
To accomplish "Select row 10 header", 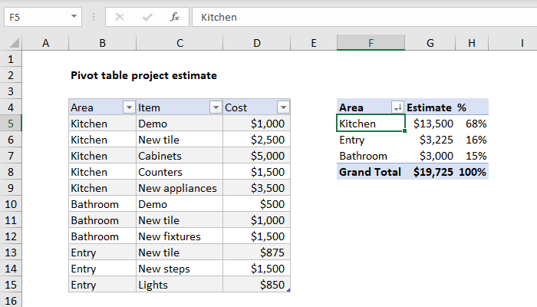I will [x=11, y=204].
